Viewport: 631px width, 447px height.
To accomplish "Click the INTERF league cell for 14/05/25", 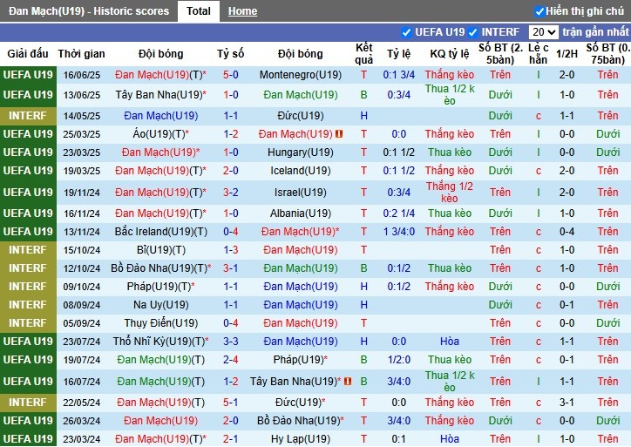I will (x=28, y=116).
